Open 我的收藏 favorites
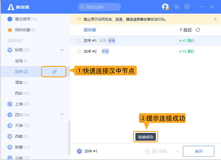Screen dimensions: 221x160 21,30
